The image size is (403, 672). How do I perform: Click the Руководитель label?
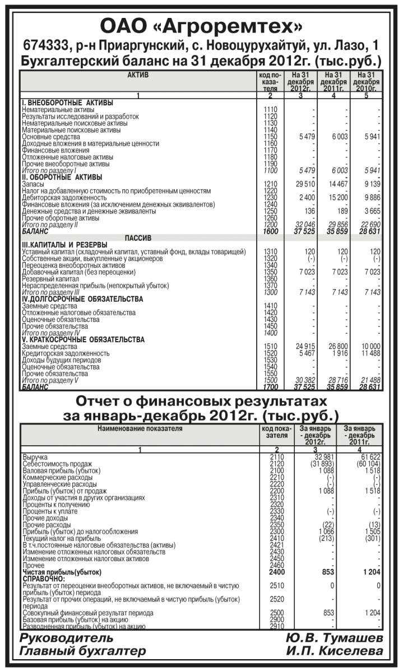coord(66,639)
